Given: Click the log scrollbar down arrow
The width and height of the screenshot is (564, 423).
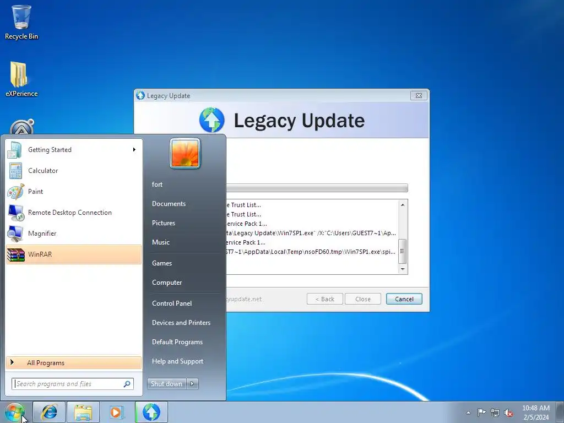Looking at the screenshot, I should click(x=403, y=269).
